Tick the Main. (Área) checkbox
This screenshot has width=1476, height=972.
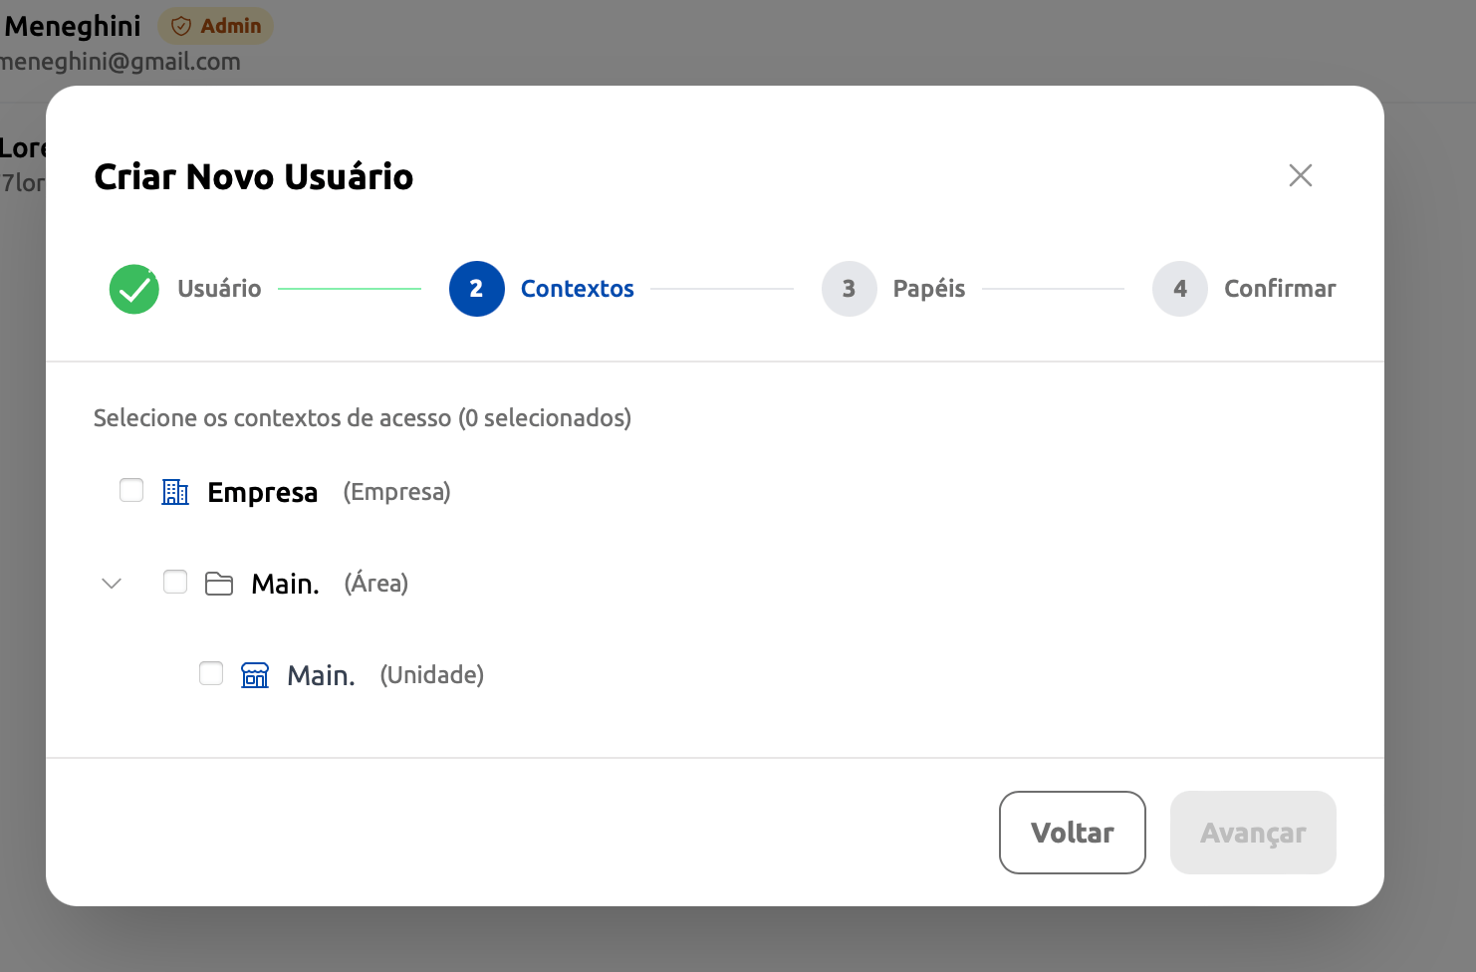click(x=175, y=582)
